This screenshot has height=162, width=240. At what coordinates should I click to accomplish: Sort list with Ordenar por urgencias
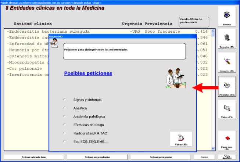tap(161, 157)
